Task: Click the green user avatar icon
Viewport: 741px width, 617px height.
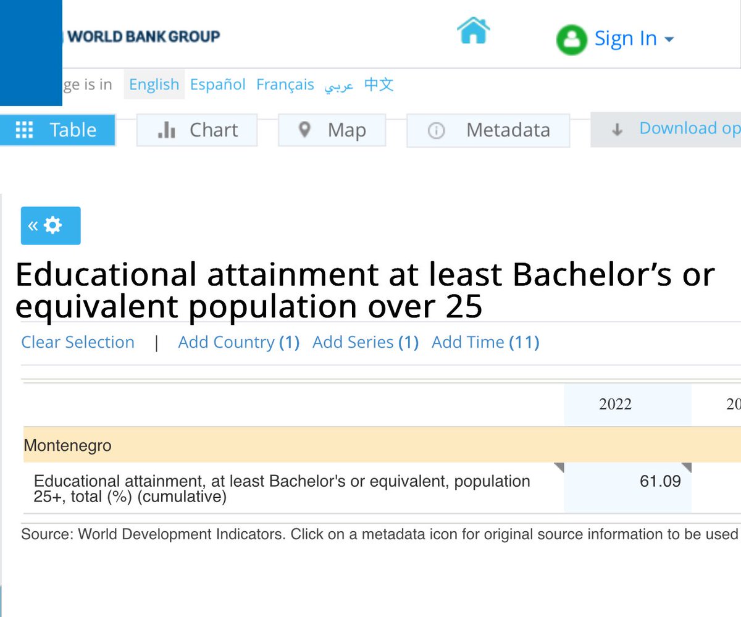Action: click(571, 40)
